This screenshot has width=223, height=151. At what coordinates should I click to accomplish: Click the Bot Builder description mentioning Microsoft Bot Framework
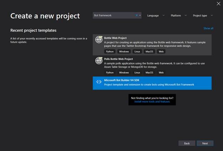pos(149,85)
